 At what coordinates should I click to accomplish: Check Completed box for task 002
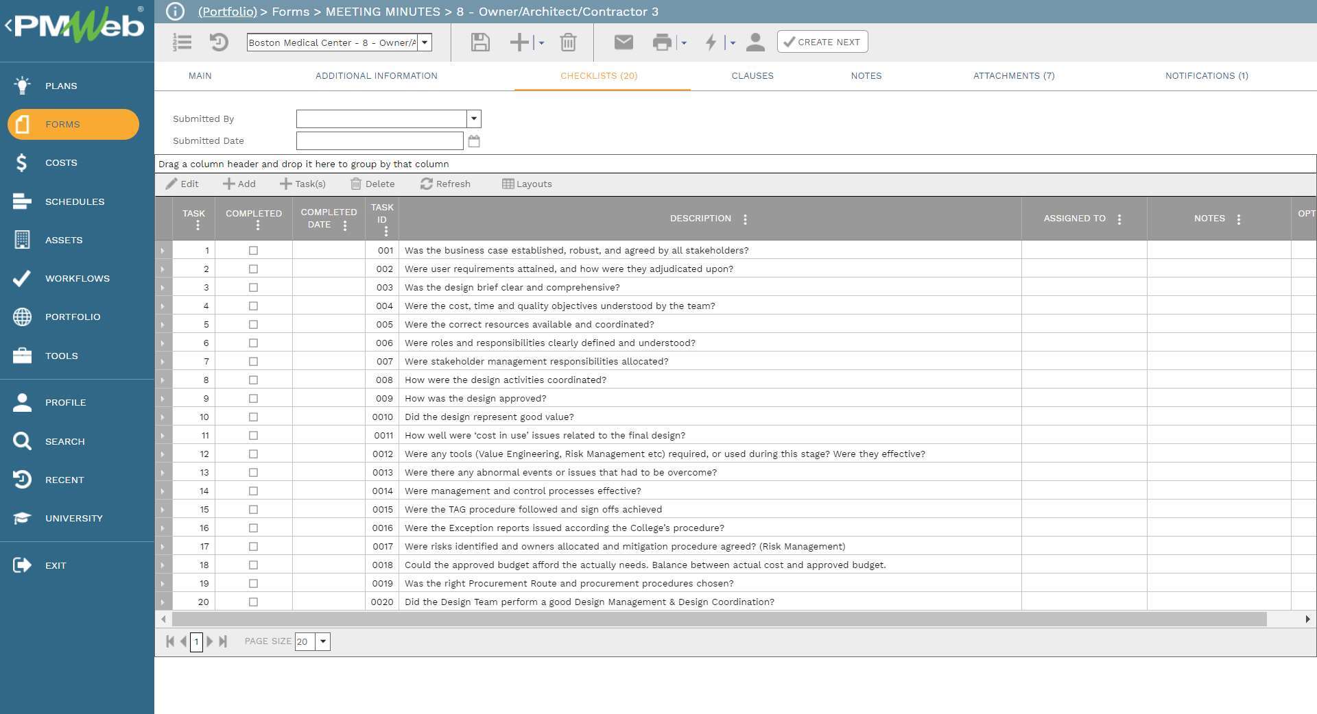point(253,269)
